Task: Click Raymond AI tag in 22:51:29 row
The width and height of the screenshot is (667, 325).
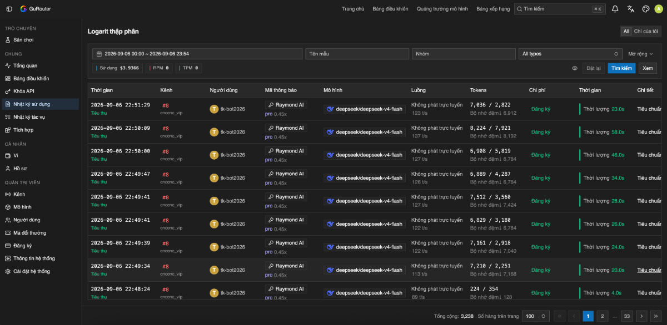Action: pyautogui.click(x=286, y=105)
